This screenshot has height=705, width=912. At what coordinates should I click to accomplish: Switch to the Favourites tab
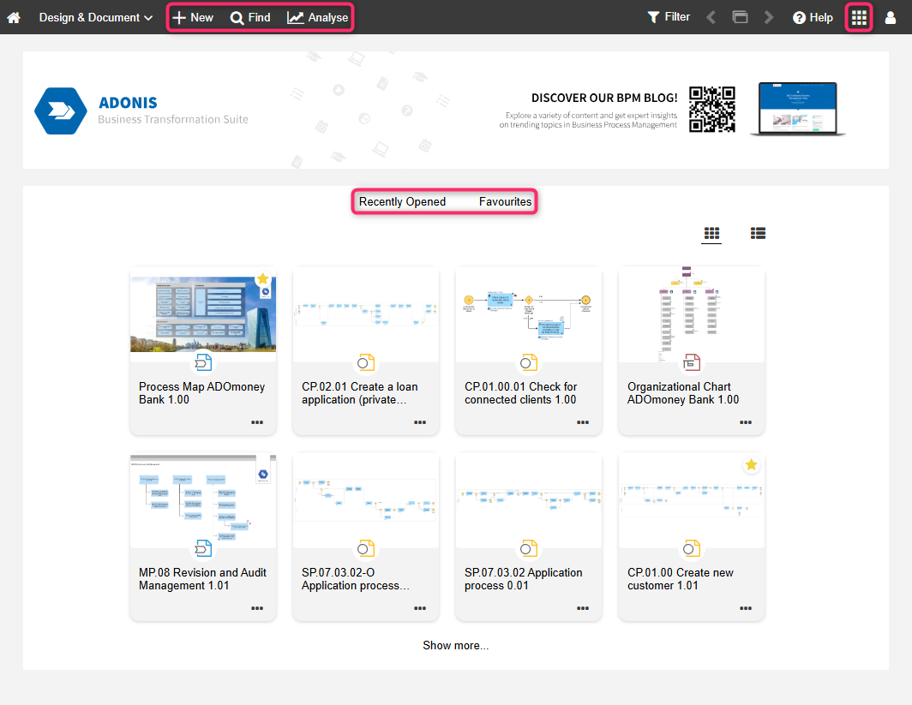tap(504, 201)
